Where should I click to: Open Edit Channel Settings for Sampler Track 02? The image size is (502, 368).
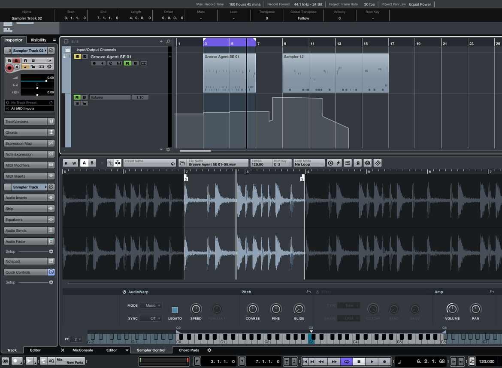point(51,51)
